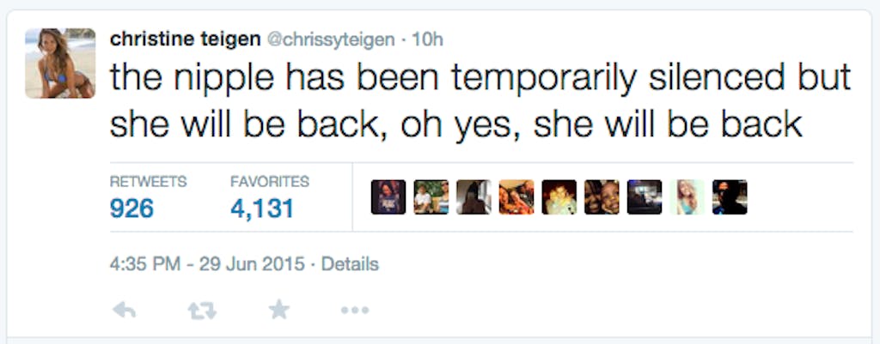The height and width of the screenshot is (344, 880).
Task: Click the blonde woman avatar with light background
Action: coord(687,196)
